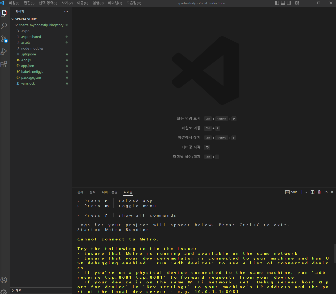Screen dimensions: 336x294
Task: Click 'Cannot connect to Metro.' terminal line
Action: click(x=118, y=239)
